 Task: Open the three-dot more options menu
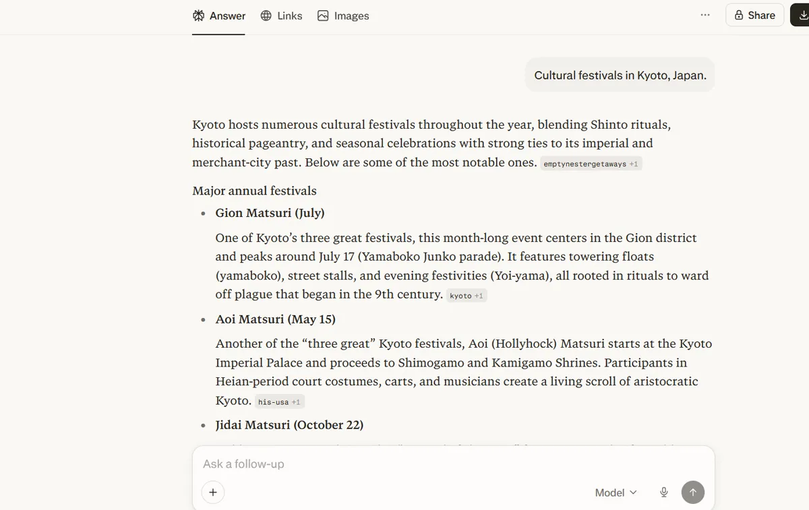click(705, 15)
